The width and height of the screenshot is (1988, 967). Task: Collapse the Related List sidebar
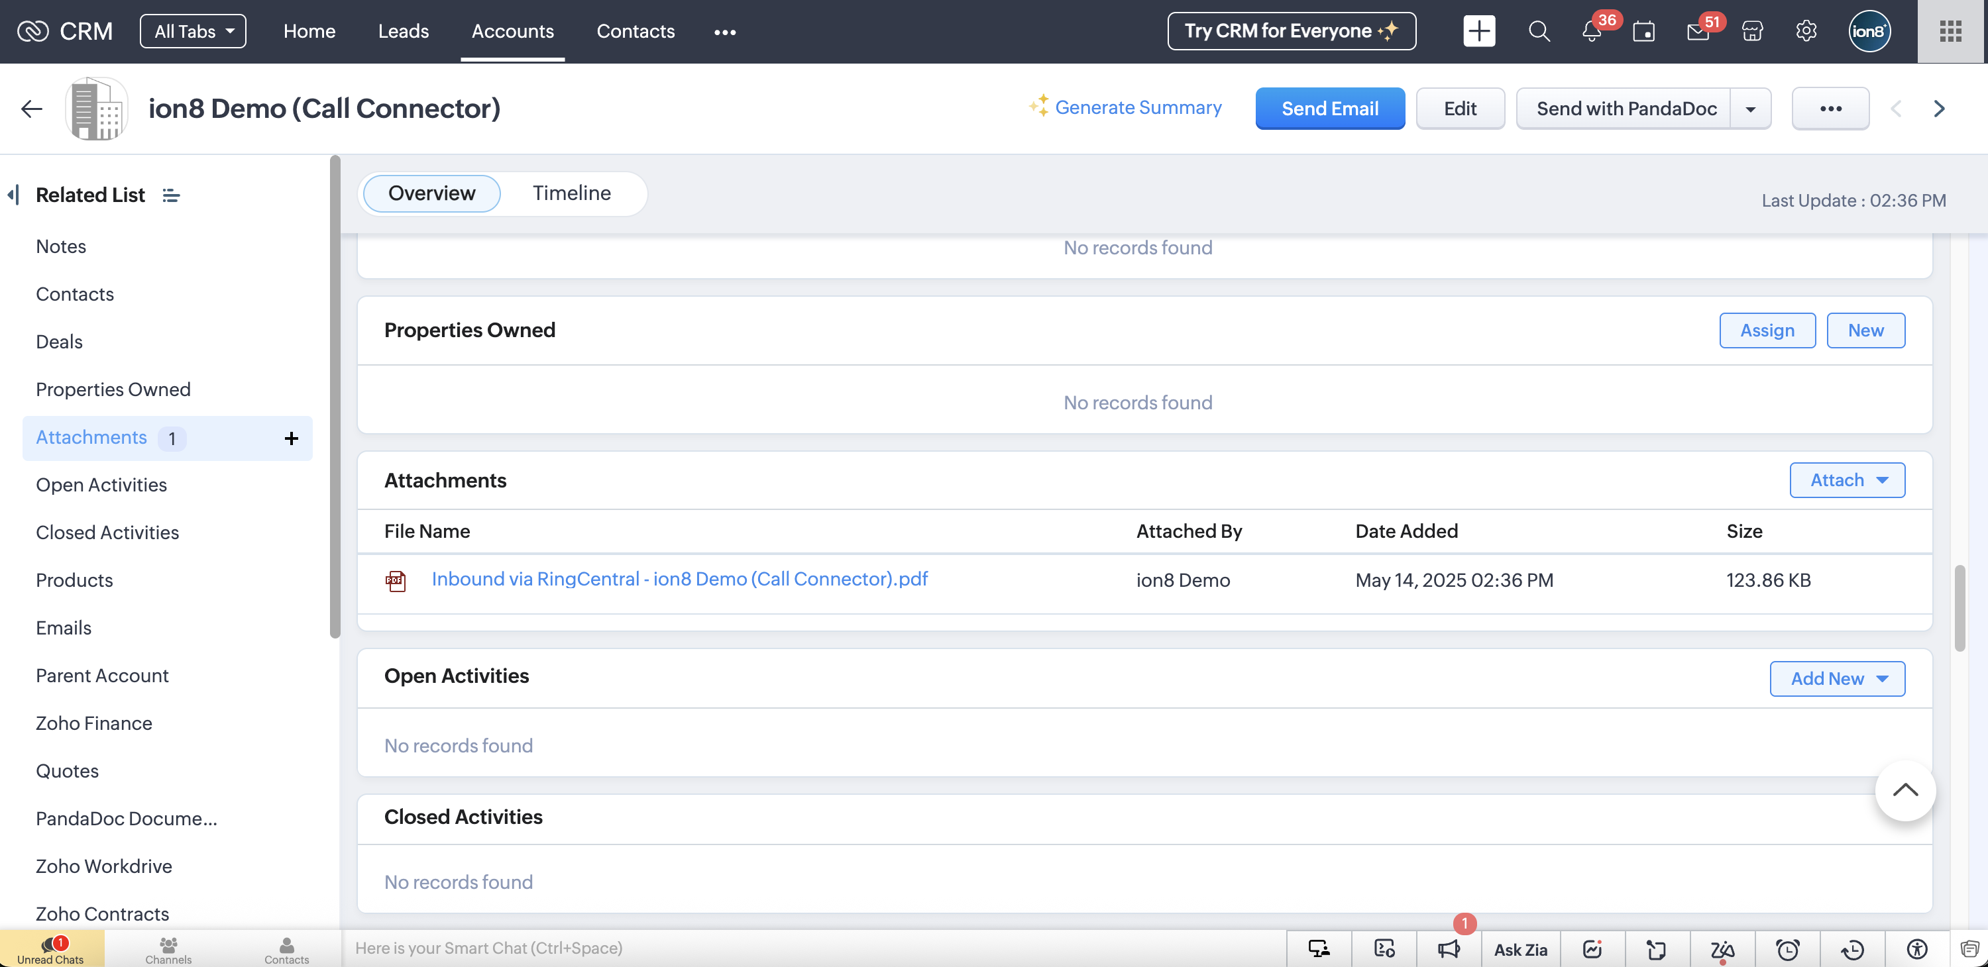pos(13,194)
